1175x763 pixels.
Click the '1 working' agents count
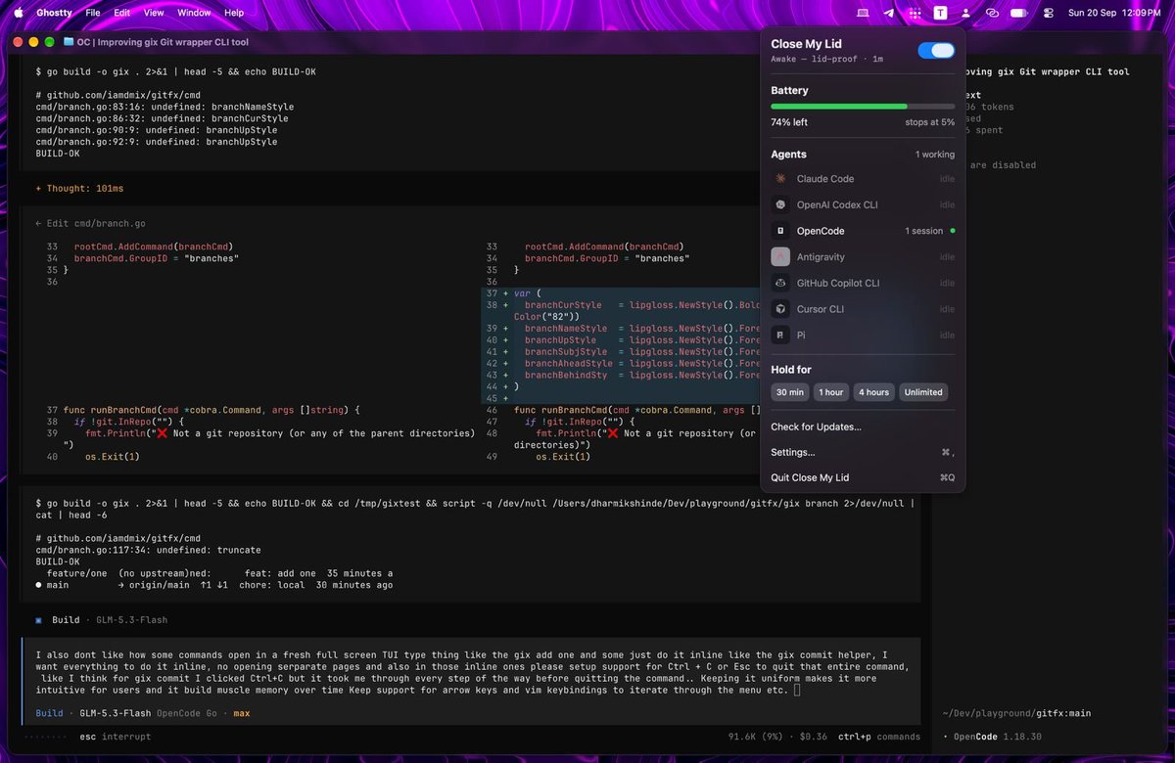[935, 155]
